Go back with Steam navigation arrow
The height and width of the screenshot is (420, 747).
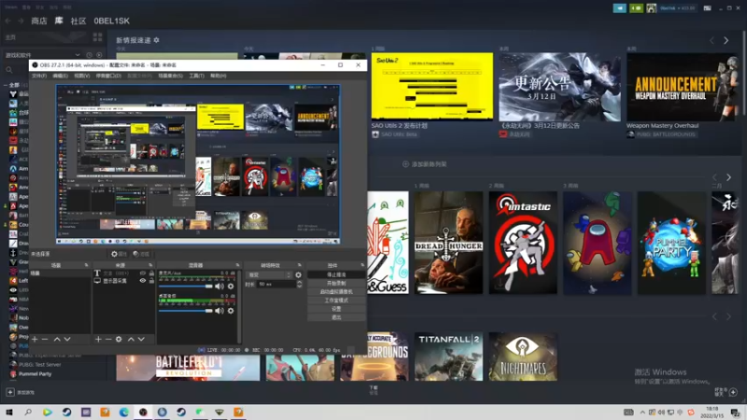(8, 21)
